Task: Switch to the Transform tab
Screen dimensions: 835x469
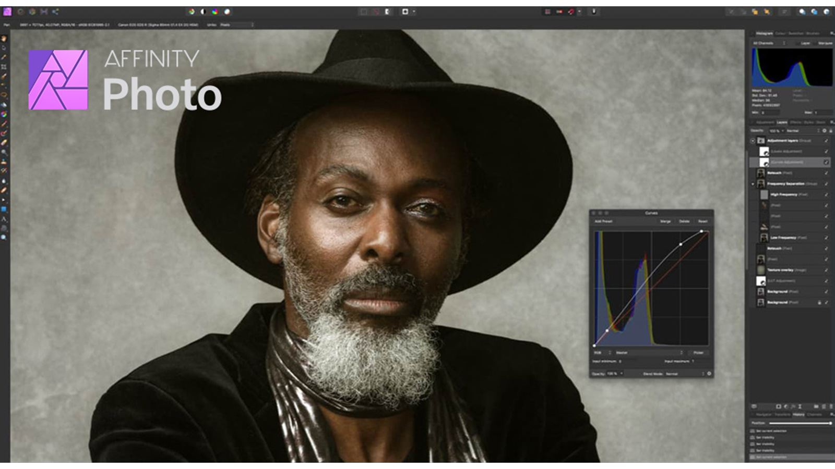Action: tap(783, 415)
